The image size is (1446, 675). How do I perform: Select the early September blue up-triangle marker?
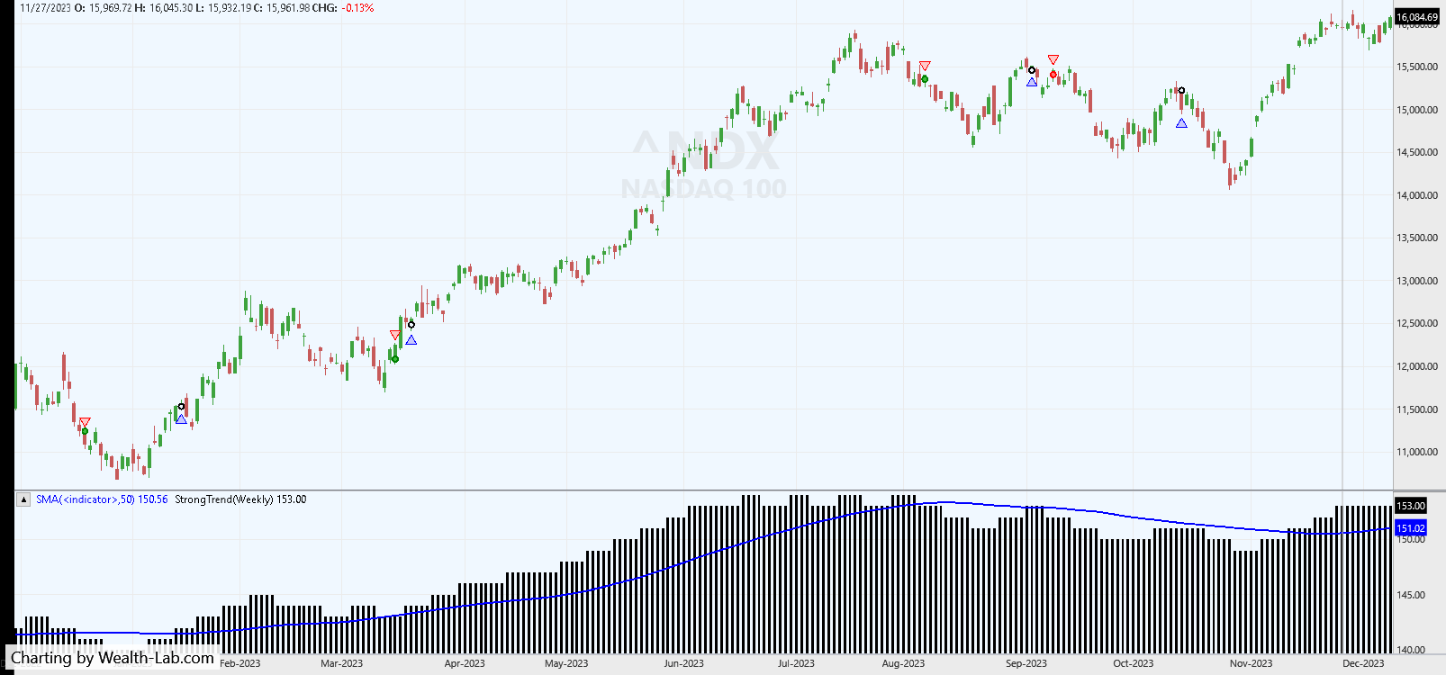[x=1032, y=82]
